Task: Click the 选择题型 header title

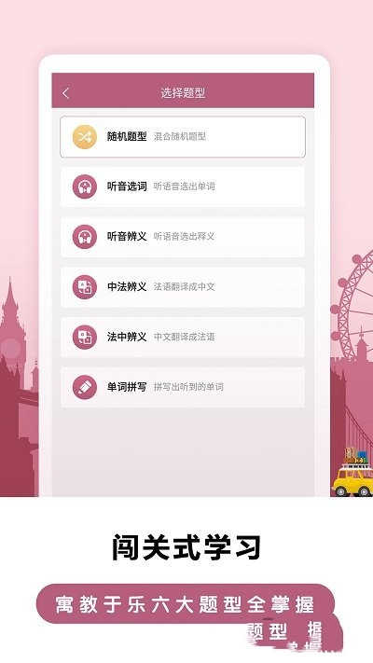Action: pyautogui.click(x=183, y=93)
